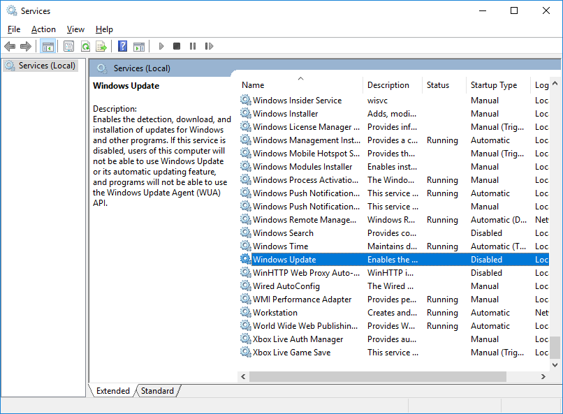
Task: Open the File menu
Action: pyautogui.click(x=14, y=29)
